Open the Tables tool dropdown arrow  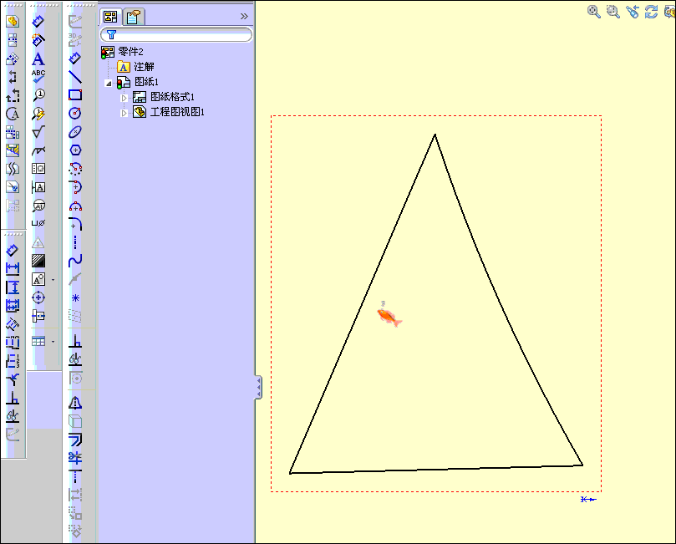(53, 342)
